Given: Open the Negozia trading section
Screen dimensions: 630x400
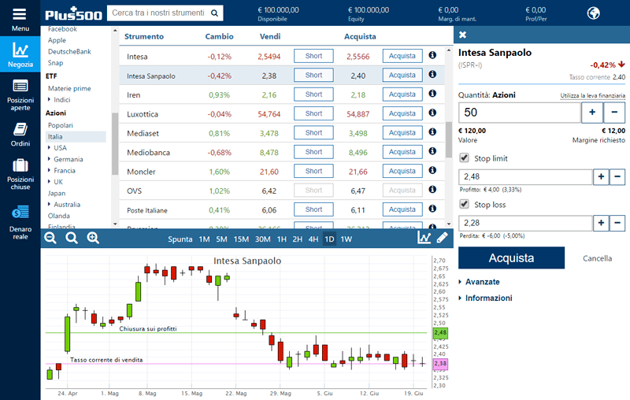Looking at the screenshot, I should pos(20,54).
